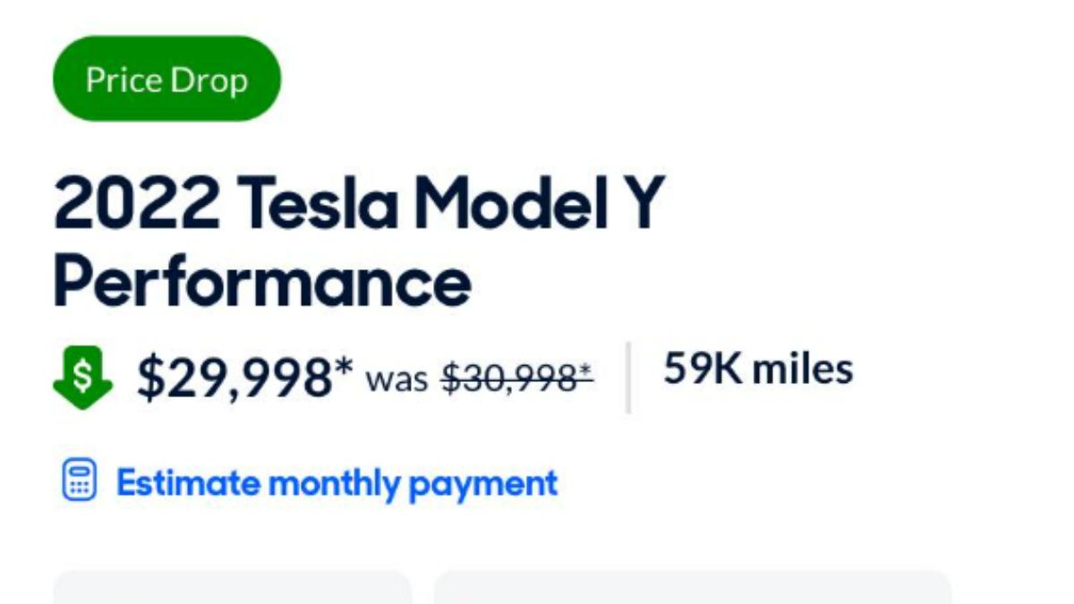Image resolution: width=1074 pixels, height=604 pixels.
Task: Click the 59K mileage figure
Action: pos(702,369)
